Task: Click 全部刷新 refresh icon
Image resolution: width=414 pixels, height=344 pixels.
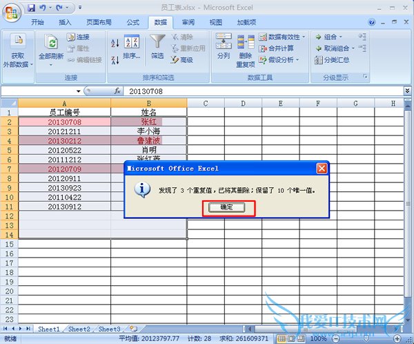Action: [x=51, y=41]
